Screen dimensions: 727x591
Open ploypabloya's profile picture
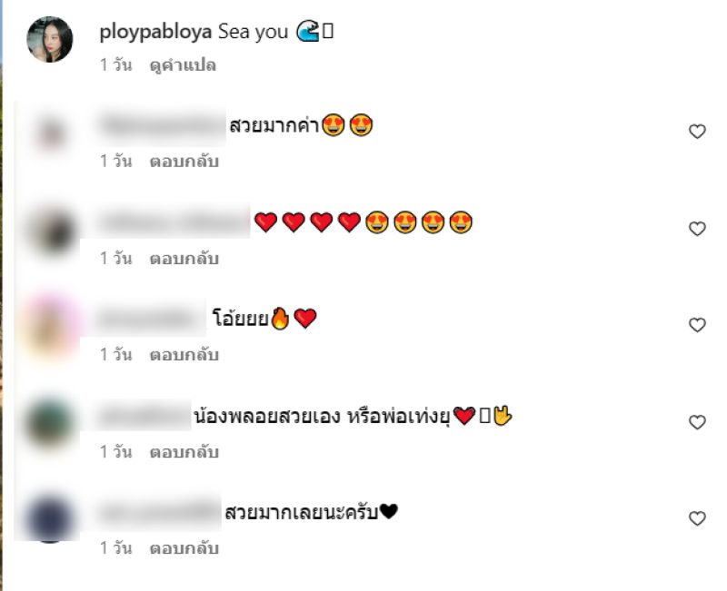50,39
